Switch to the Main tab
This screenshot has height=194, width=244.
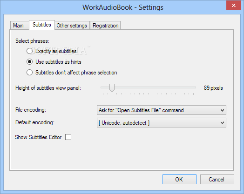(x=20, y=25)
